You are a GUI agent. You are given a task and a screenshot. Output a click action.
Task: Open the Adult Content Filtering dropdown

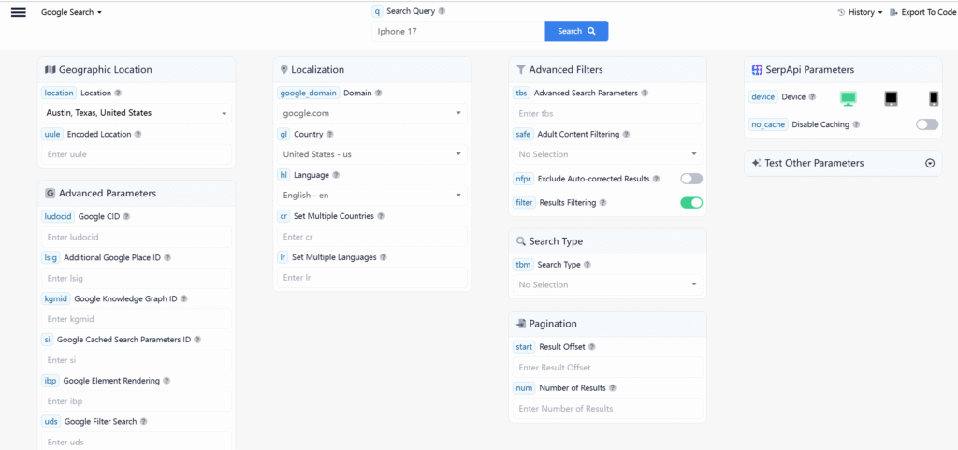point(607,154)
